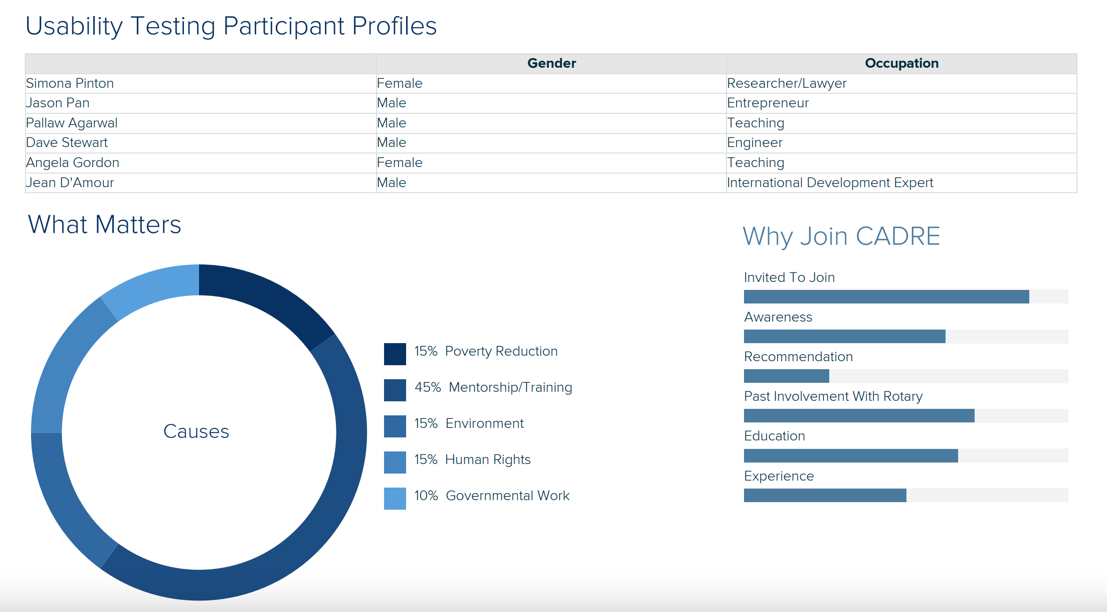Select the Jean D'Amour name cell
This screenshot has width=1107, height=612.
pyautogui.click(x=70, y=183)
